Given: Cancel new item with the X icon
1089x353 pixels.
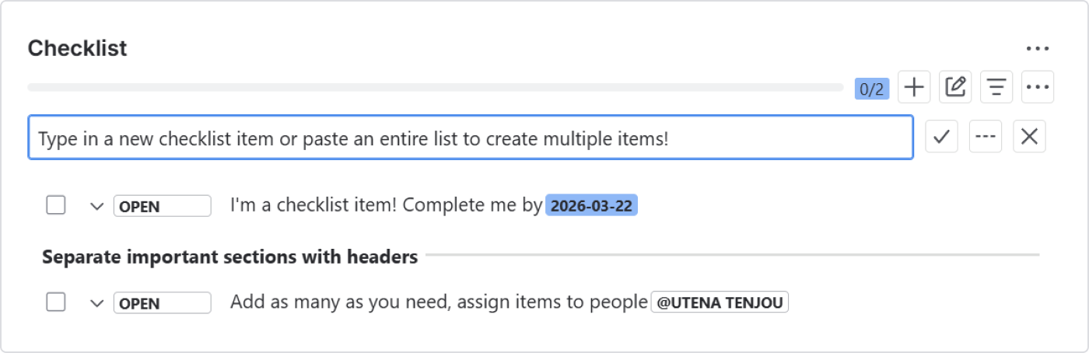Looking at the screenshot, I should coord(1029,137).
